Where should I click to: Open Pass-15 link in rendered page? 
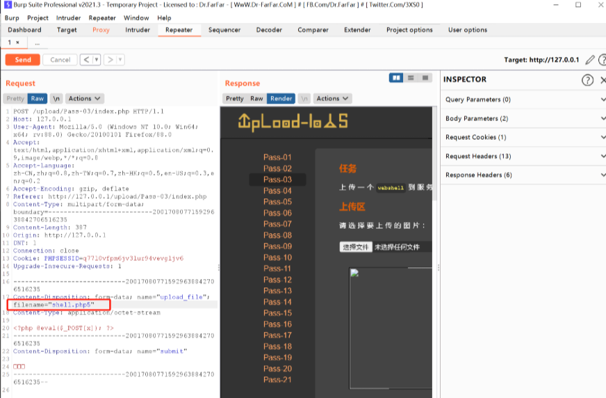[277, 313]
